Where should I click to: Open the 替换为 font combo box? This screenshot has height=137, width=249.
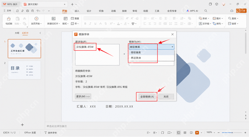coord(152,47)
